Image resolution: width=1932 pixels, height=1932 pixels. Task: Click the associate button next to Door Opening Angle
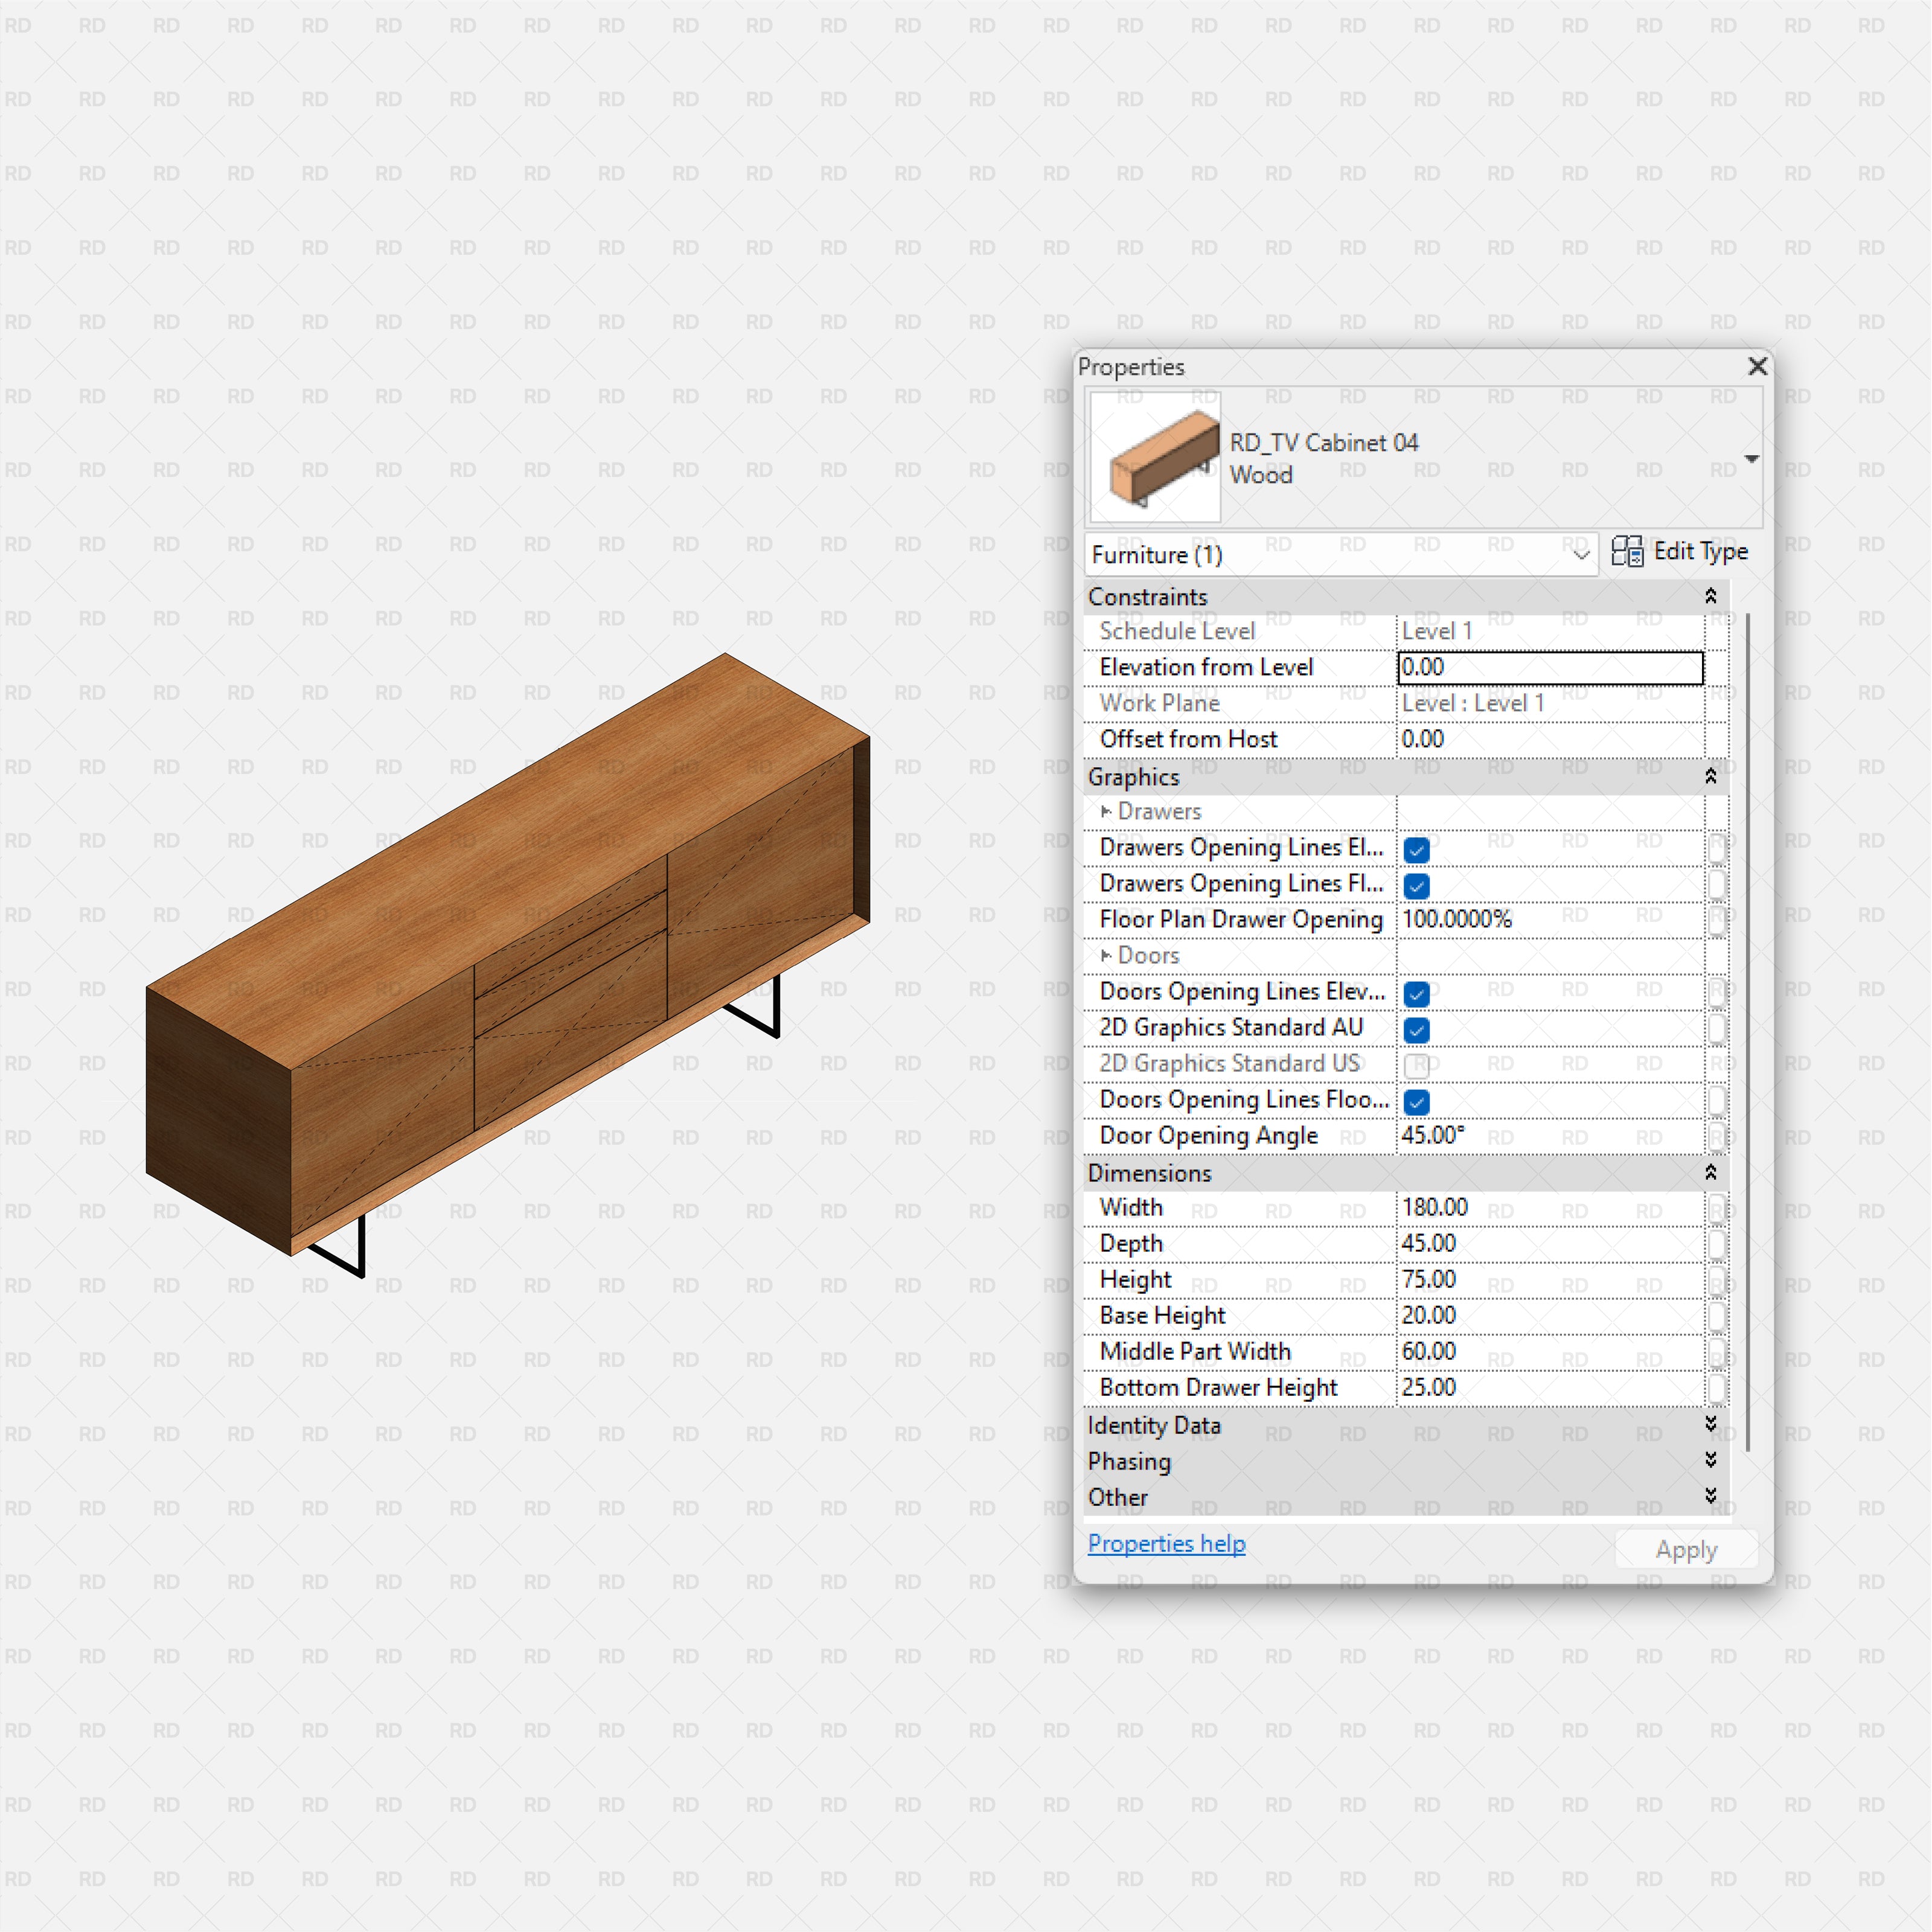[x=1719, y=1136]
